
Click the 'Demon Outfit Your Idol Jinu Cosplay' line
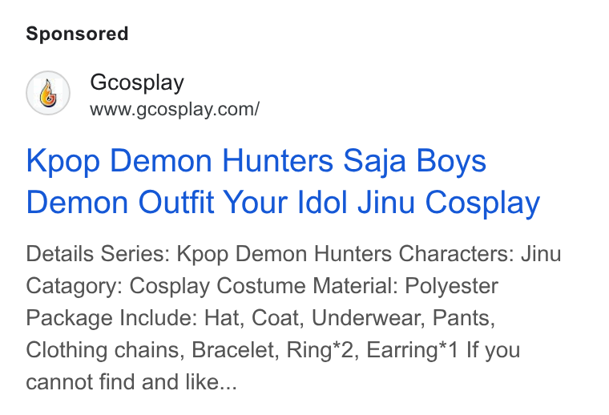(x=283, y=203)
